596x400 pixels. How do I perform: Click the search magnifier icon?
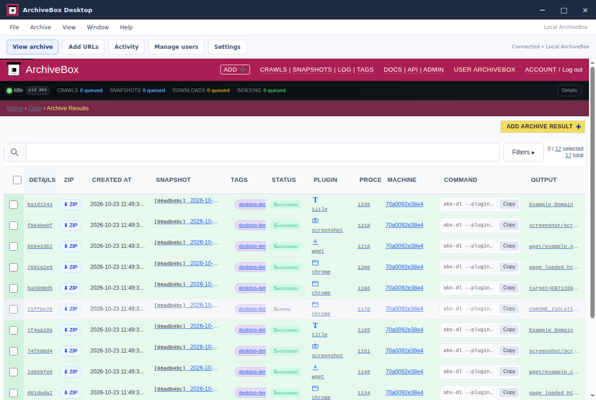[x=14, y=152]
